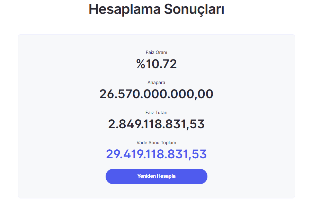Click the Hesaplama Sonuçları heading

(x=156, y=9)
